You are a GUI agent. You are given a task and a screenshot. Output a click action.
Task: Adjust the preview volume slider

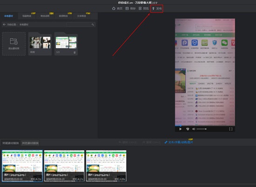(202, 129)
